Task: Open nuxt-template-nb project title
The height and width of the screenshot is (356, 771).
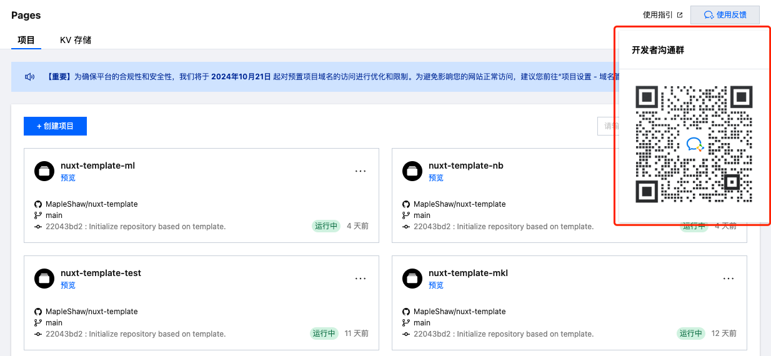Action: point(466,166)
